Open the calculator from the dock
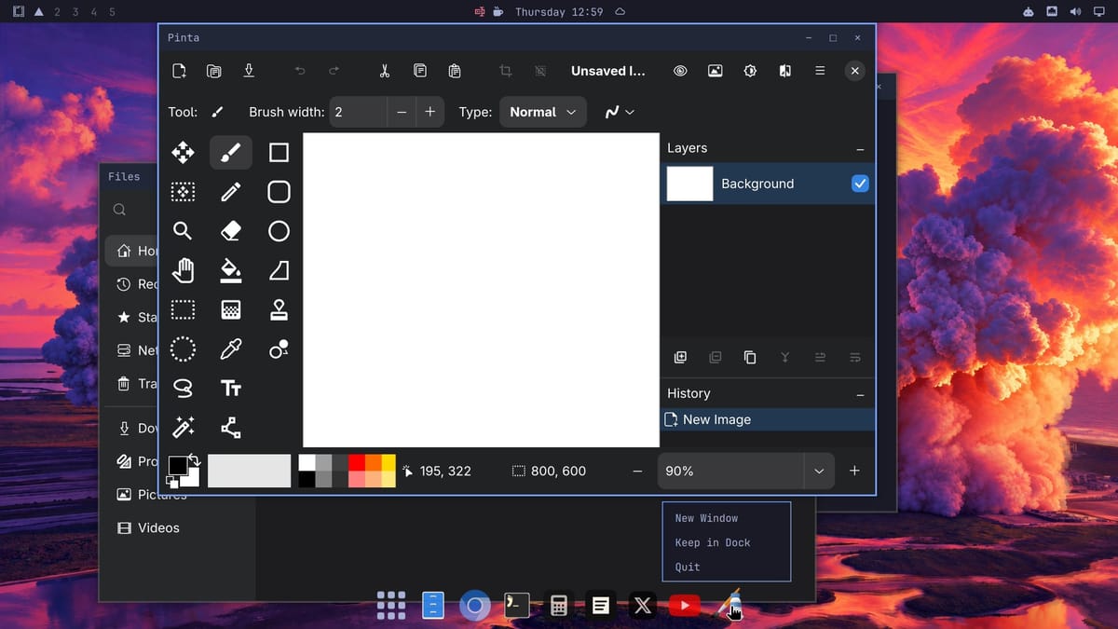 pos(558,606)
